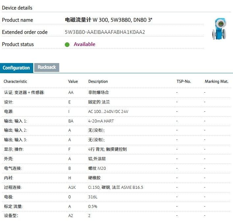
Task: Click the Cl.150 ASME B16.5 flange description
Action: 116,188
